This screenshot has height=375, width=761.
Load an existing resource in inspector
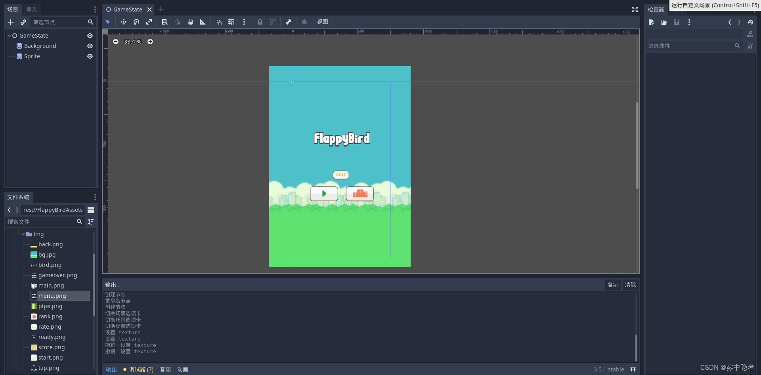click(664, 22)
